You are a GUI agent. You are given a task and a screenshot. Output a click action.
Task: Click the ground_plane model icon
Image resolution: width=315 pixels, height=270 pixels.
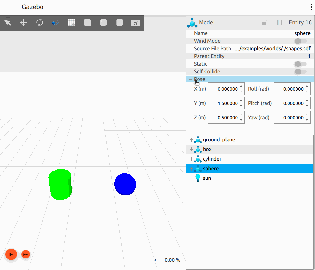pyautogui.click(x=198, y=140)
